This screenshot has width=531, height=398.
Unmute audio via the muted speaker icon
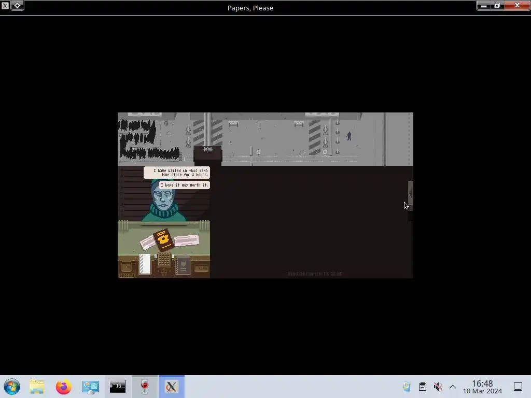pos(438,387)
